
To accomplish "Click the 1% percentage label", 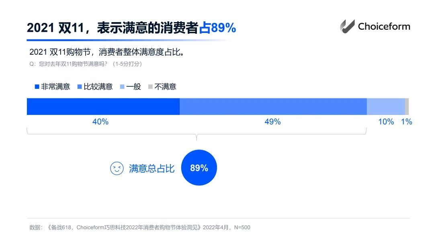I will click(x=407, y=121).
